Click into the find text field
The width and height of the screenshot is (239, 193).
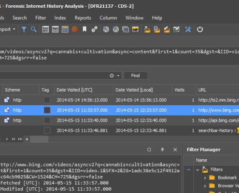(54, 76)
